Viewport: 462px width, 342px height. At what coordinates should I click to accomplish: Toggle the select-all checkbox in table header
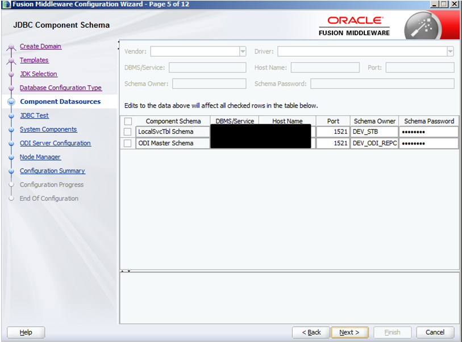click(x=128, y=121)
